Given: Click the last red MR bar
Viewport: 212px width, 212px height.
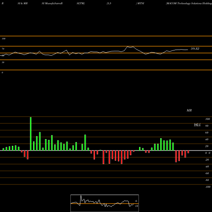Looking at the screenshot, I should tap(188, 152).
